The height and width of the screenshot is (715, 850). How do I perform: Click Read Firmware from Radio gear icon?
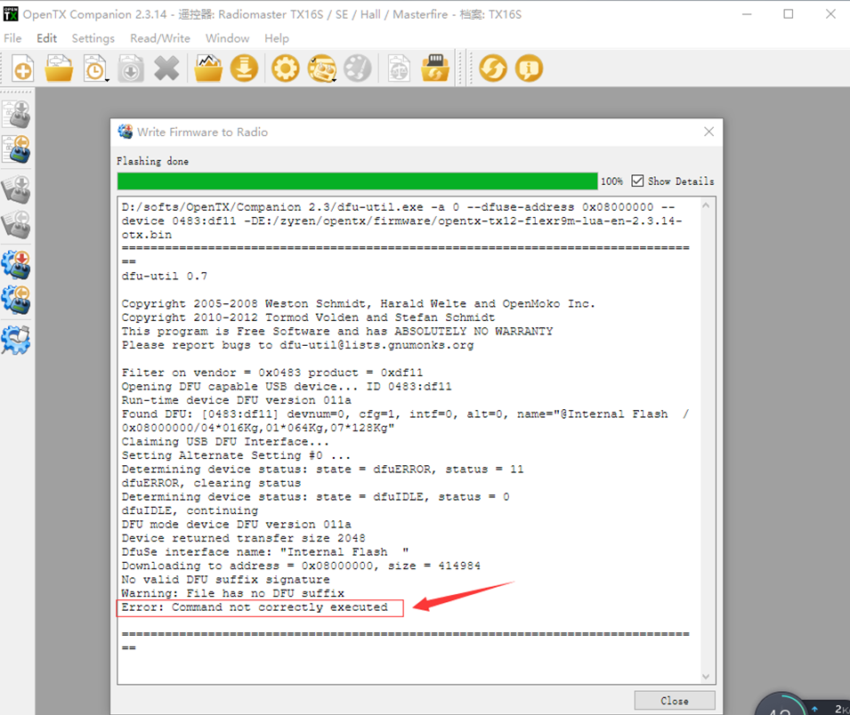[x=16, y=300]
